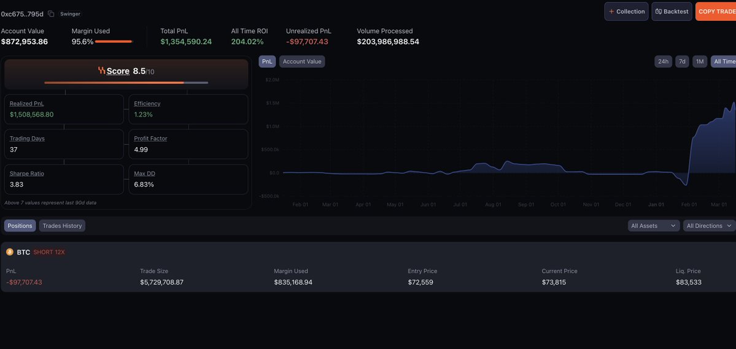Click the Trade Size $5,729,708.87 value
Image resolution: width=736 pixels, height=349 pixels.
(161, 282)
